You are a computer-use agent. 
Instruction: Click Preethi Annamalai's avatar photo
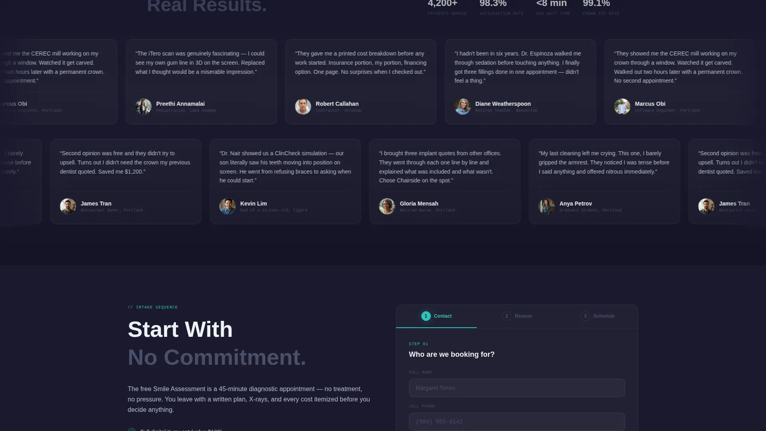coord(143,107)
